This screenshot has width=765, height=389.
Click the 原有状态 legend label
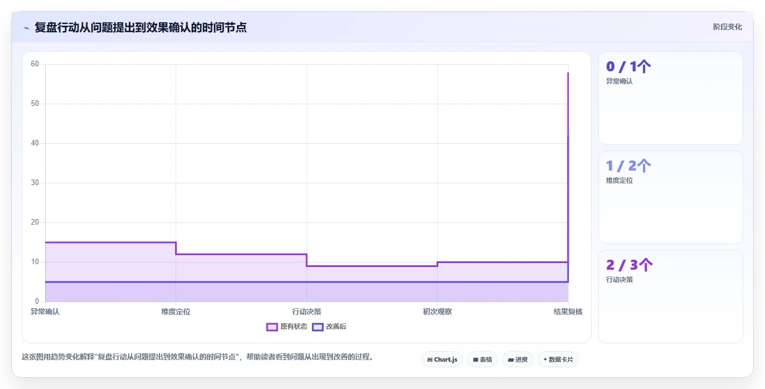click(x=293, y=327)
